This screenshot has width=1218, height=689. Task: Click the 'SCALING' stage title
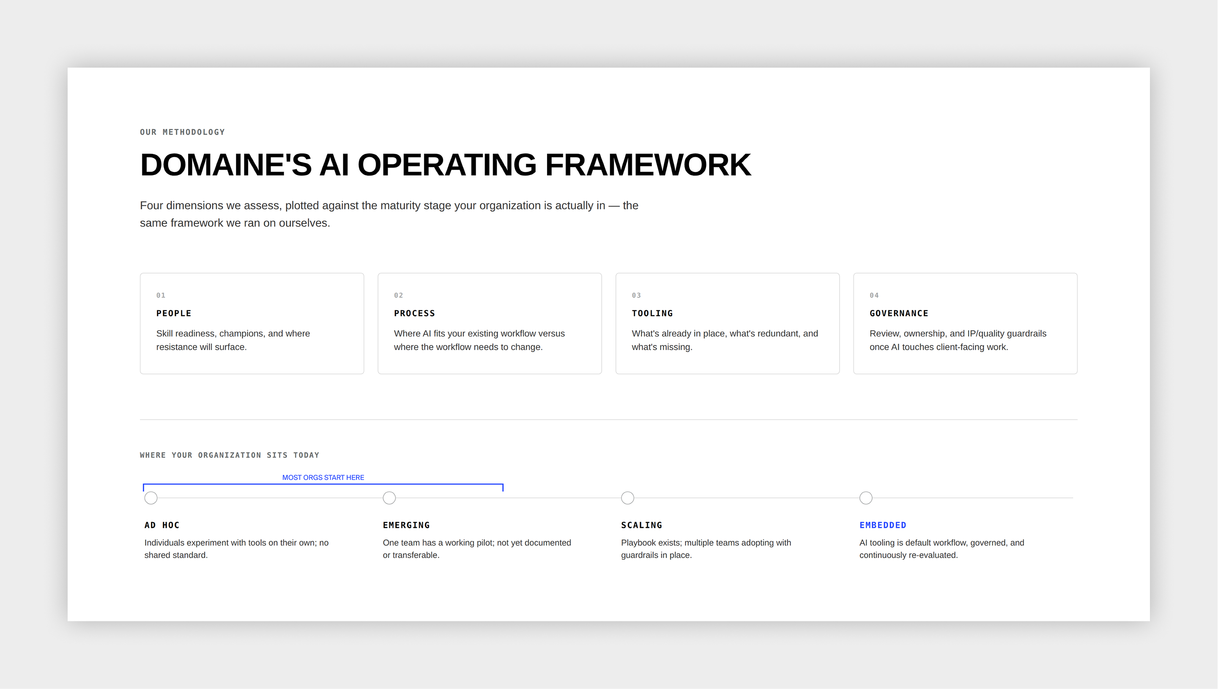coord(642,525)
